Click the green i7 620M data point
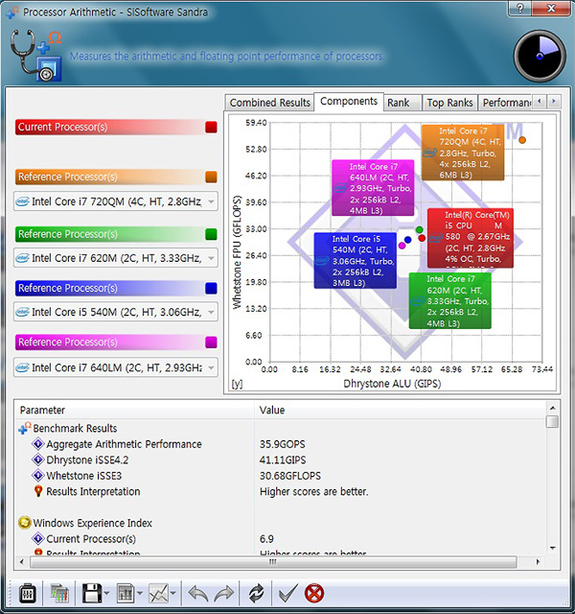 (x=420, y=229)
